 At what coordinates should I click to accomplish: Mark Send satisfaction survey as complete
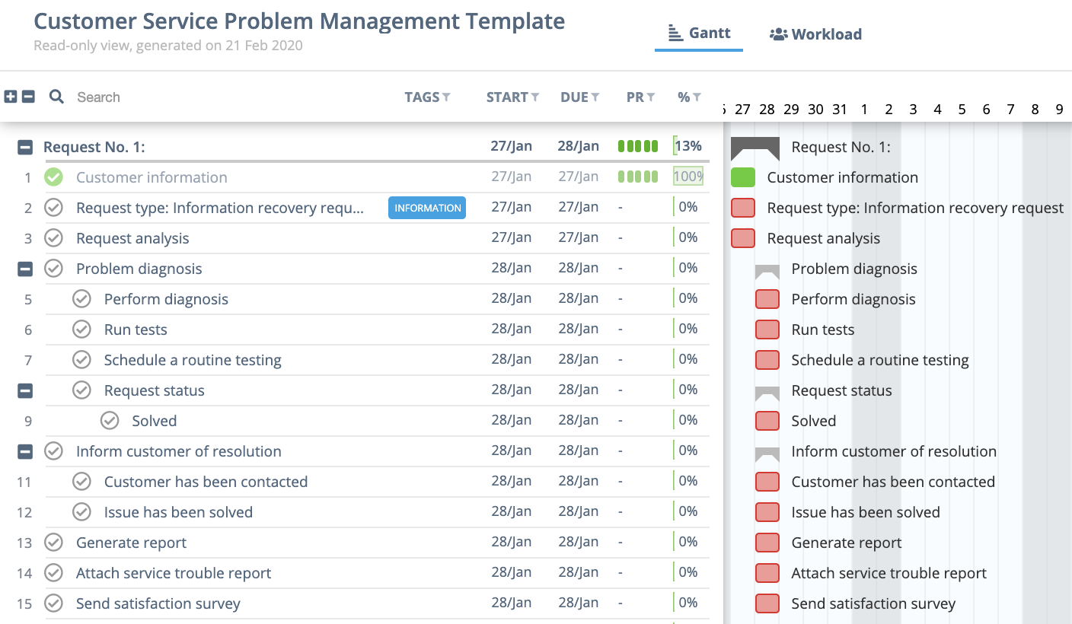(53, 603)
